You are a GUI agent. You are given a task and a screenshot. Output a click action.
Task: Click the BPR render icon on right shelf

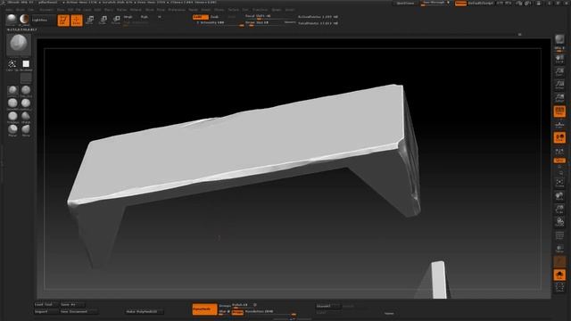559,38
